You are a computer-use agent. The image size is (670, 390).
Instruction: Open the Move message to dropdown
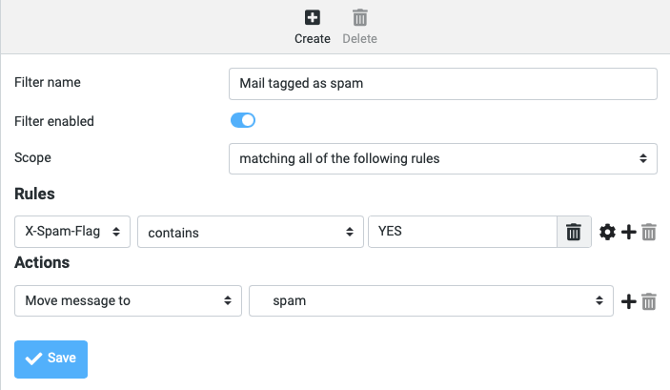[129, 301]
